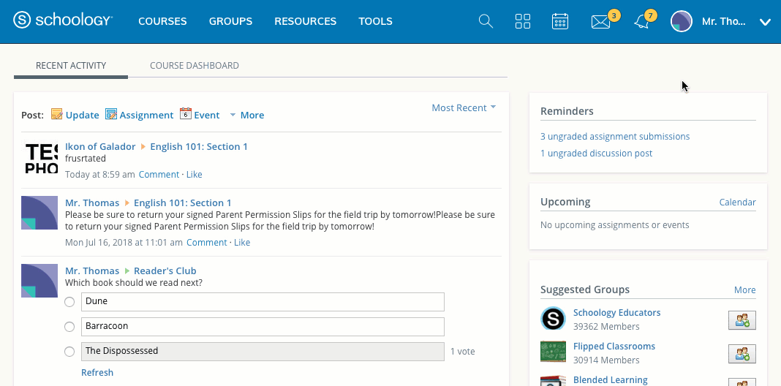Select the Barracoon radio button
781x386 pixels.
tap(69, 327)
